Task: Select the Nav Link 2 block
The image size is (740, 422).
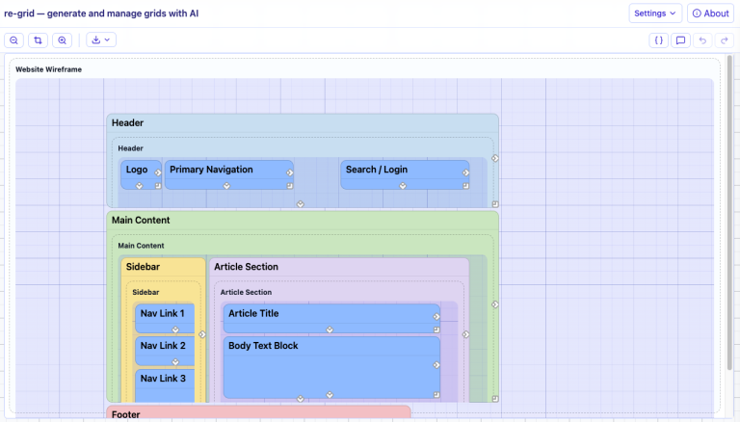Action: pos(165,351)
